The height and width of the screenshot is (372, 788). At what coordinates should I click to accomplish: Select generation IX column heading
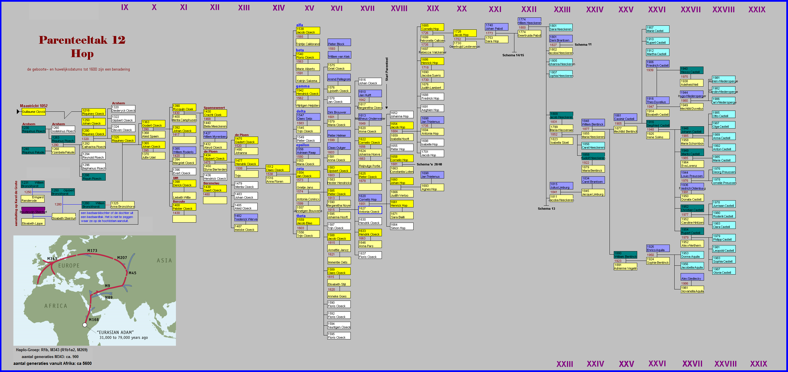pos(125,7)
